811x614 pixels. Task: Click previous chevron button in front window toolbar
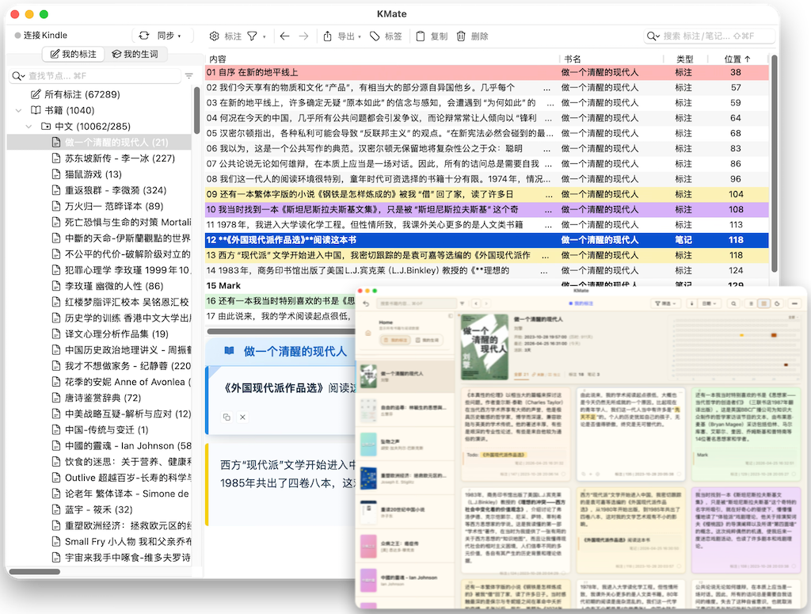[x=476, y=303]
